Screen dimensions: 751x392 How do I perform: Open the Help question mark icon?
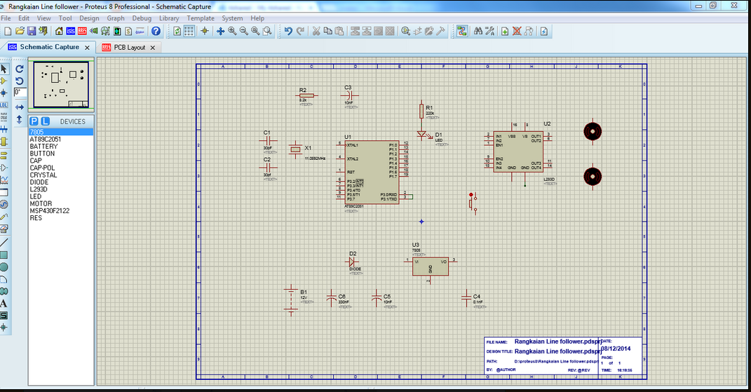[156, 31]
